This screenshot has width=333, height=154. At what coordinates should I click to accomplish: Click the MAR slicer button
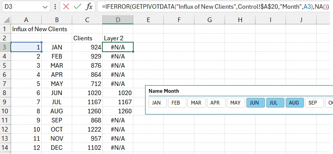pos(196,103)
